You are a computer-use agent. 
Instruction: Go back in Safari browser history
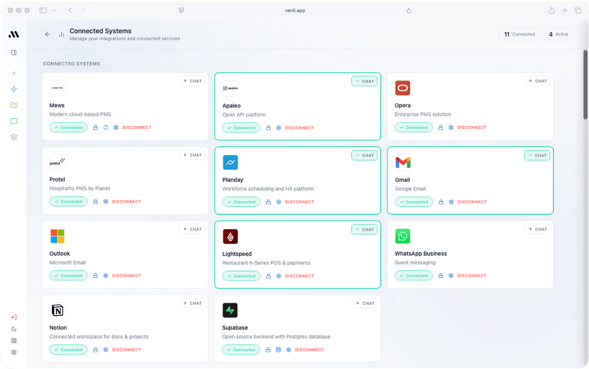(x=70, y=11)
